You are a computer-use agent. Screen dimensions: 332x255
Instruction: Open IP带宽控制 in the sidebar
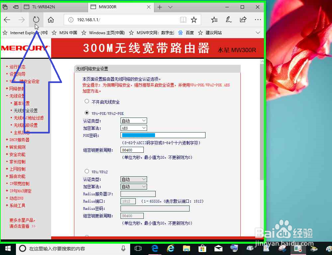(19, 184)
